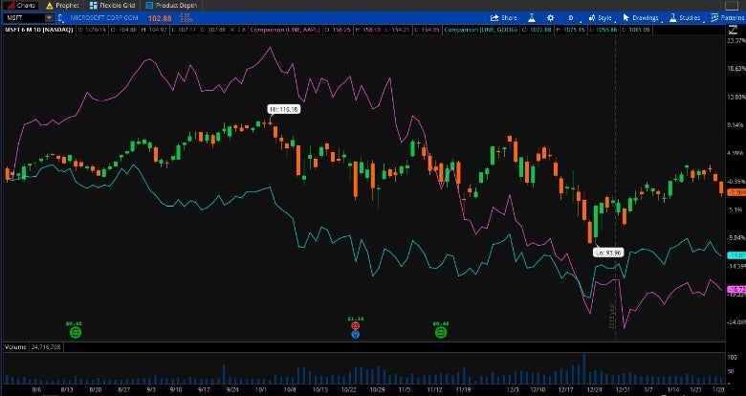Screen dimensions: 746x396
Task: Open the Patterns menu
Action: click(x=728, y=18)
